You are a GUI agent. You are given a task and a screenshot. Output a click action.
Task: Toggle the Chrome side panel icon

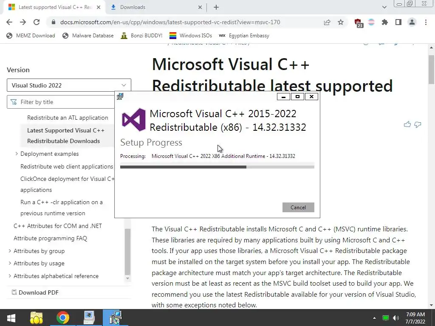click(398, 22)
